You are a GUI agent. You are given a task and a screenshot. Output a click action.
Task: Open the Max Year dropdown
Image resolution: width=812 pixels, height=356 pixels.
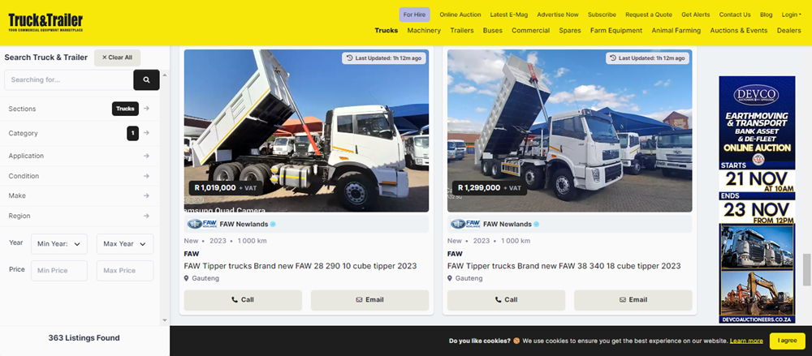tap(125, 244)
